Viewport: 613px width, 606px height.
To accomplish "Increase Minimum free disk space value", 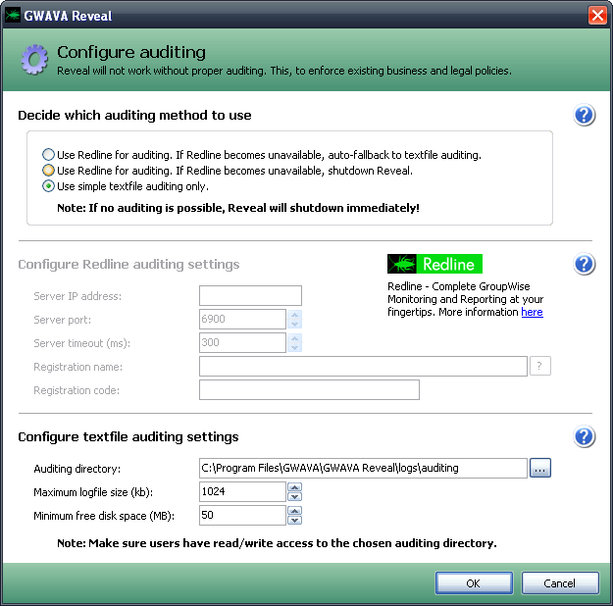I will pos(295,511).
